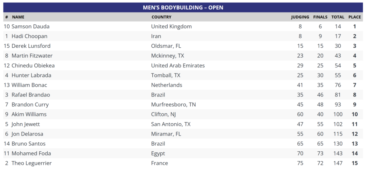The height and width of the screenshot is (171, 367).
Task: Click the FINALS column header
Action: coord(320,17)
